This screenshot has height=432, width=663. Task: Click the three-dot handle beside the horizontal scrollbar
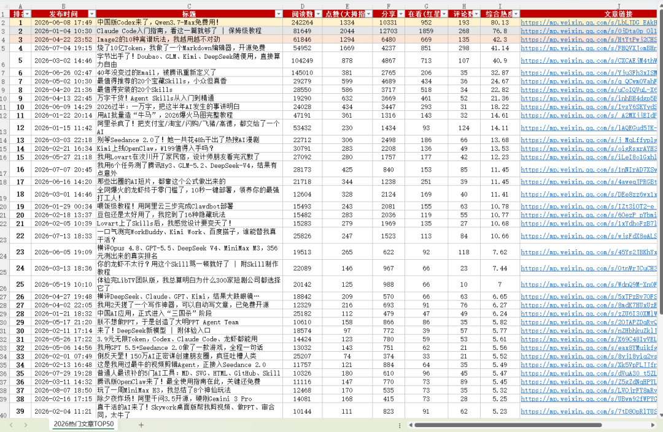coord(400,425)
